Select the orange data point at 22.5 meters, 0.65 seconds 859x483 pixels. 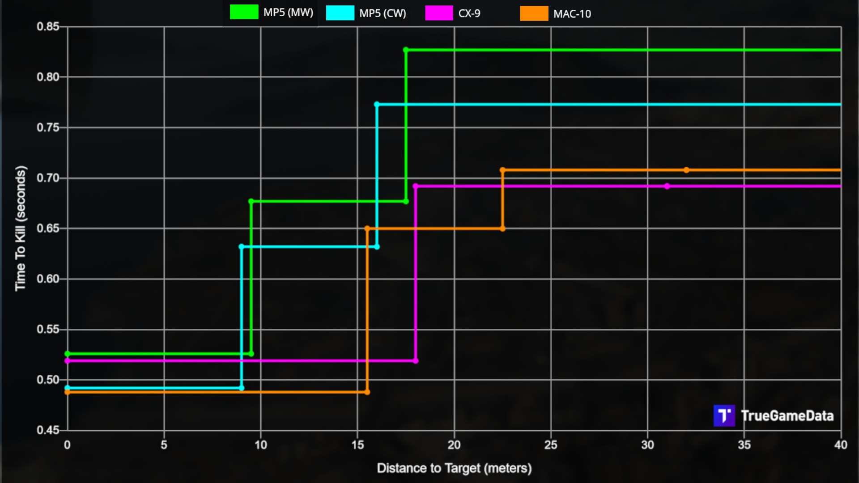coord(502,229)
